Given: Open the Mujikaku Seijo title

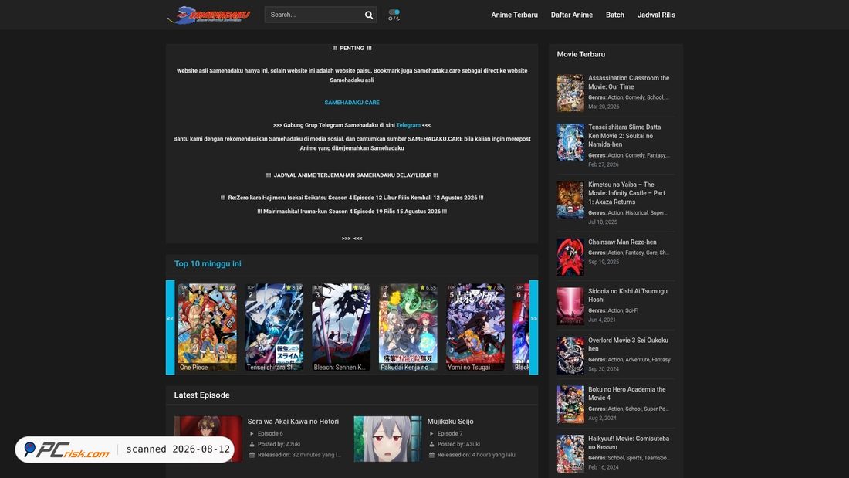Looking at the screenshot, I should coord(450,422).
